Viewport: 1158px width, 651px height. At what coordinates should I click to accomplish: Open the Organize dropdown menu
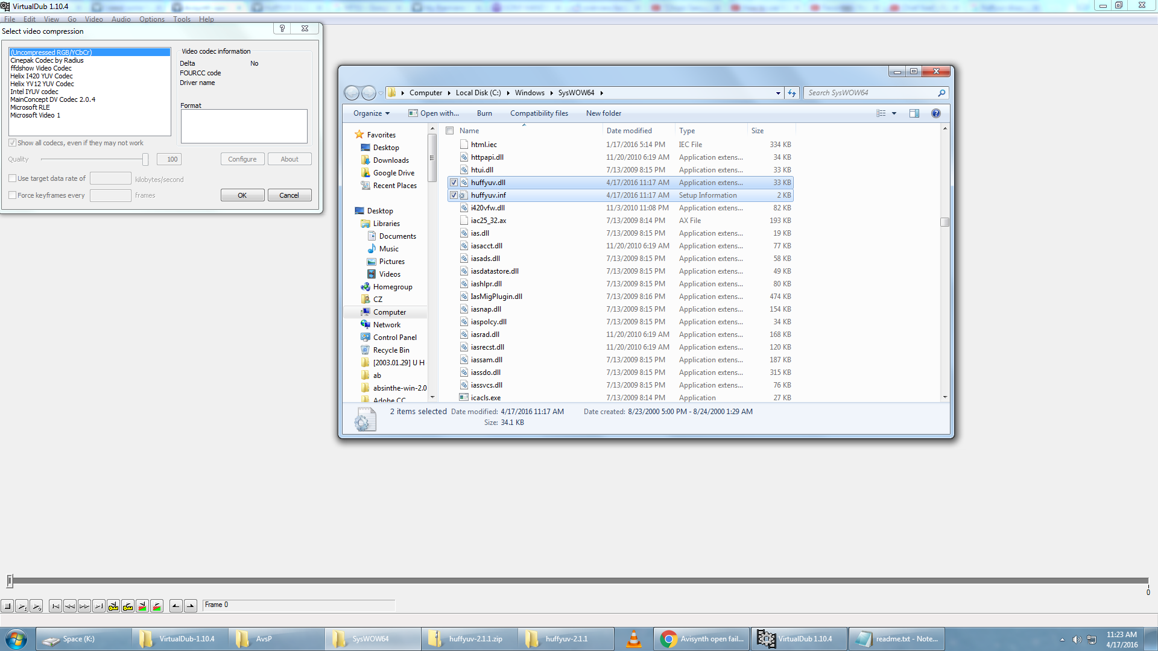tap(371, 113)
